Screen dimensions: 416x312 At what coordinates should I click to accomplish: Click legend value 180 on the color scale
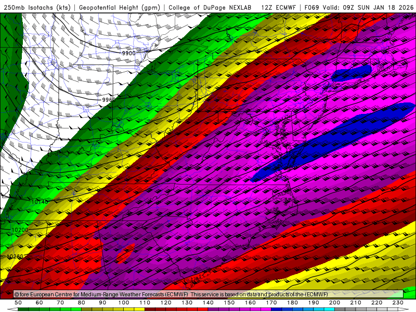click(x=292, y=303)
